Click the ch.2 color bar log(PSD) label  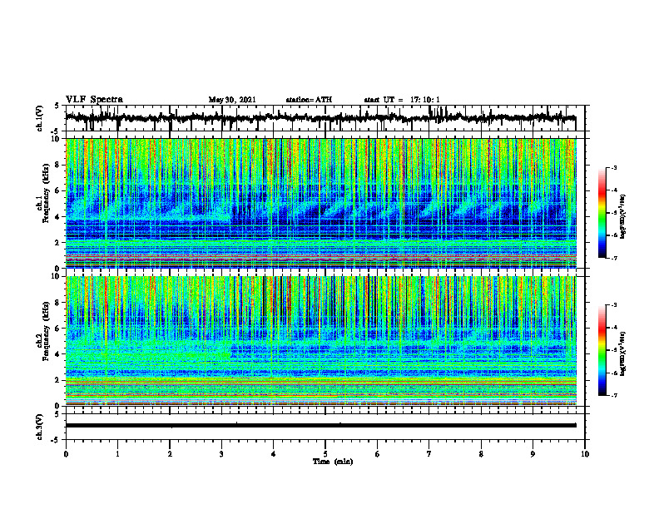[x=623, y=353]
